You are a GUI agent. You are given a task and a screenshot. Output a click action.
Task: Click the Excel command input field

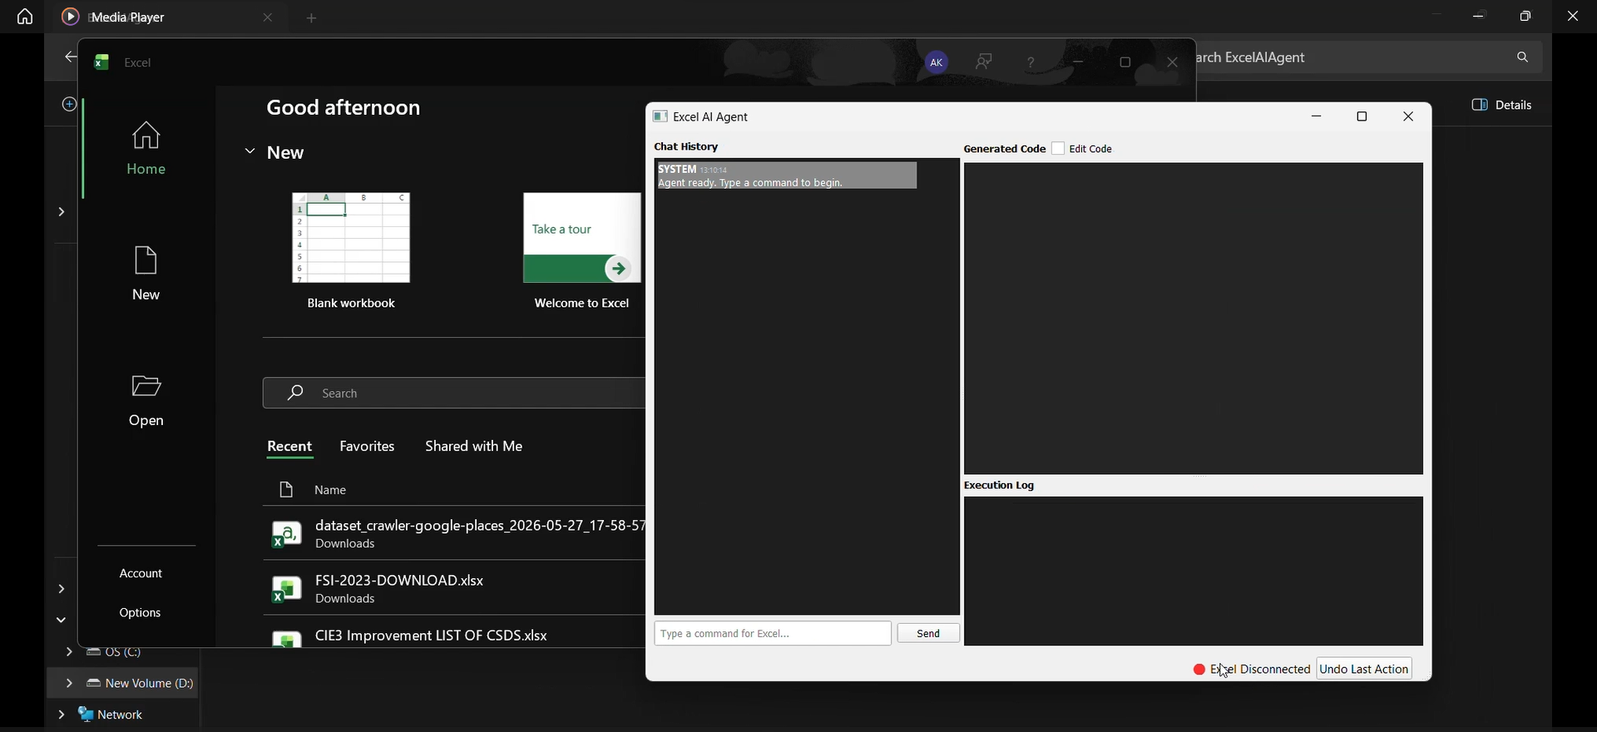[x=773, y=634]
